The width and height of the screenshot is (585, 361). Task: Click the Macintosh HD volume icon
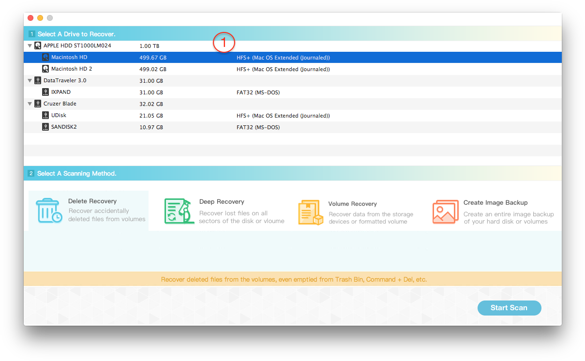[x=45, y=57]
